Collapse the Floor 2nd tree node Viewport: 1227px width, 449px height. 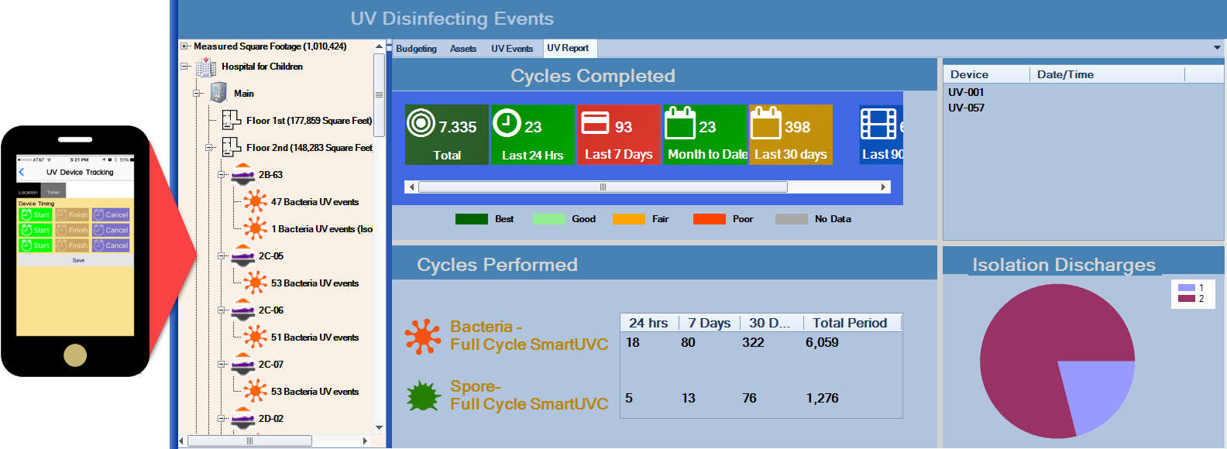click(x=209, y=148)
